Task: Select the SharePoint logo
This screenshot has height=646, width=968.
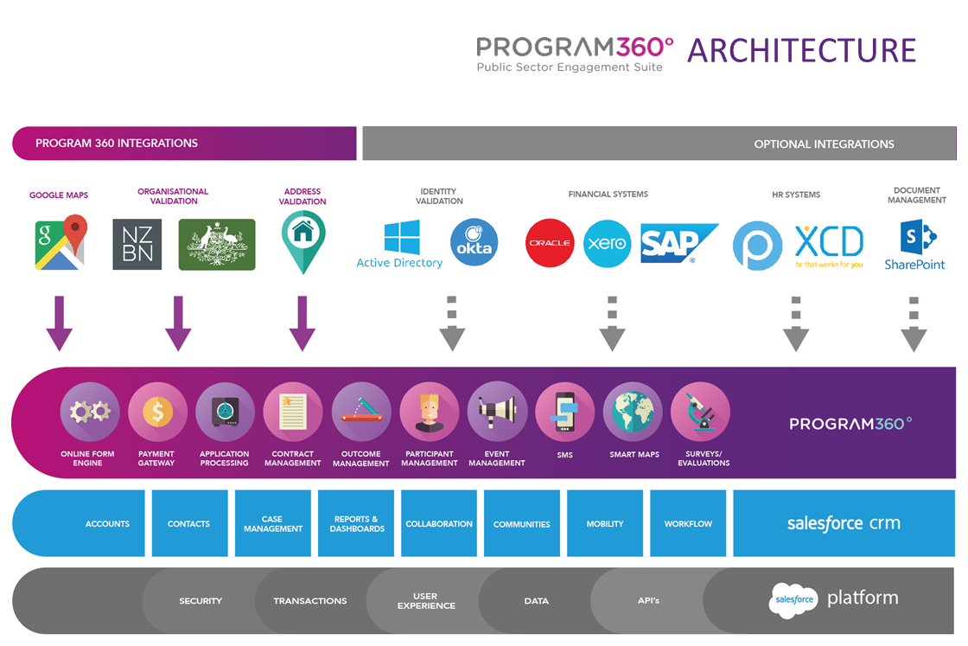Action: pos(915,246)
